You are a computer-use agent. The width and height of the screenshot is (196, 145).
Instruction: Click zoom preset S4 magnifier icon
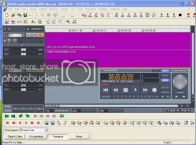pyautogui.click(x=151, y=123)
